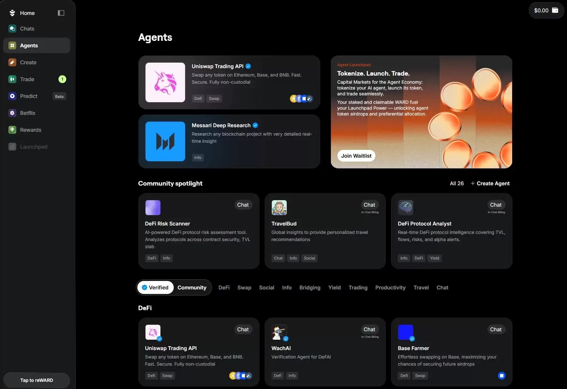567x389 pixels.
Task: Filter agents by Info category
Action: (287, 287)
